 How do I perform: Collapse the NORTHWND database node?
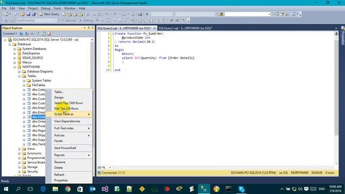[15, 67]
